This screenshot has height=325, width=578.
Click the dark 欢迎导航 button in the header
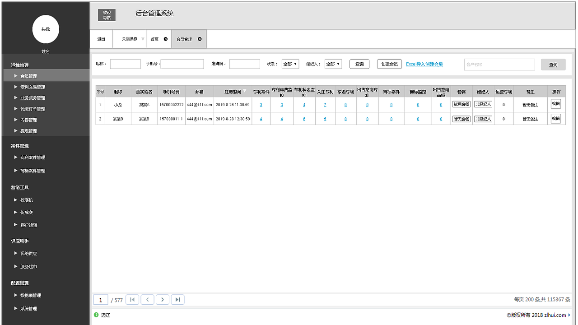(x=107, y=15)
